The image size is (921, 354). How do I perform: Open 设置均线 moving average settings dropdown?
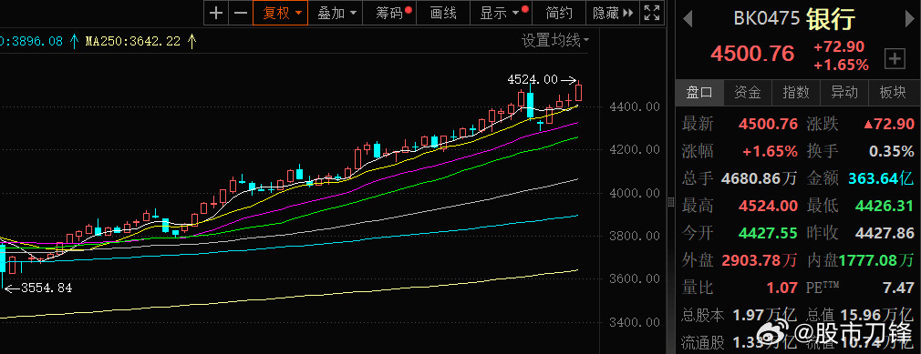(555, 40)
